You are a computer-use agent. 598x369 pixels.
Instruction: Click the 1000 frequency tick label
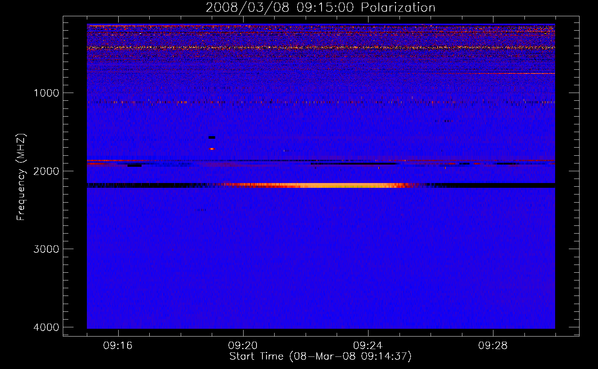pos(46,93)
